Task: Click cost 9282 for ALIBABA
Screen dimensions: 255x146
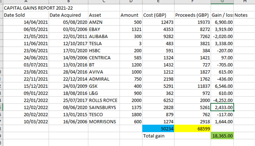Action: pos(158,36)
